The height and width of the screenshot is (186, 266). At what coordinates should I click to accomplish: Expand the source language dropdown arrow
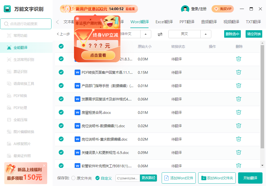tap(146, 34)
